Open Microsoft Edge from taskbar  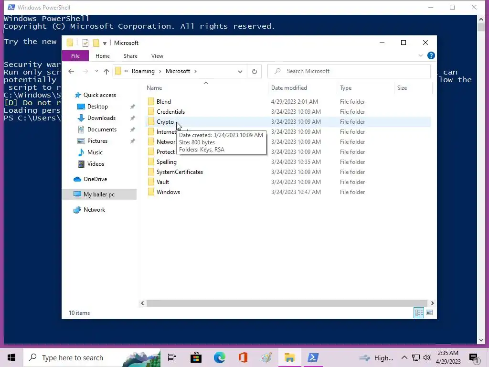pyautogui.click(x=220, y=357)
